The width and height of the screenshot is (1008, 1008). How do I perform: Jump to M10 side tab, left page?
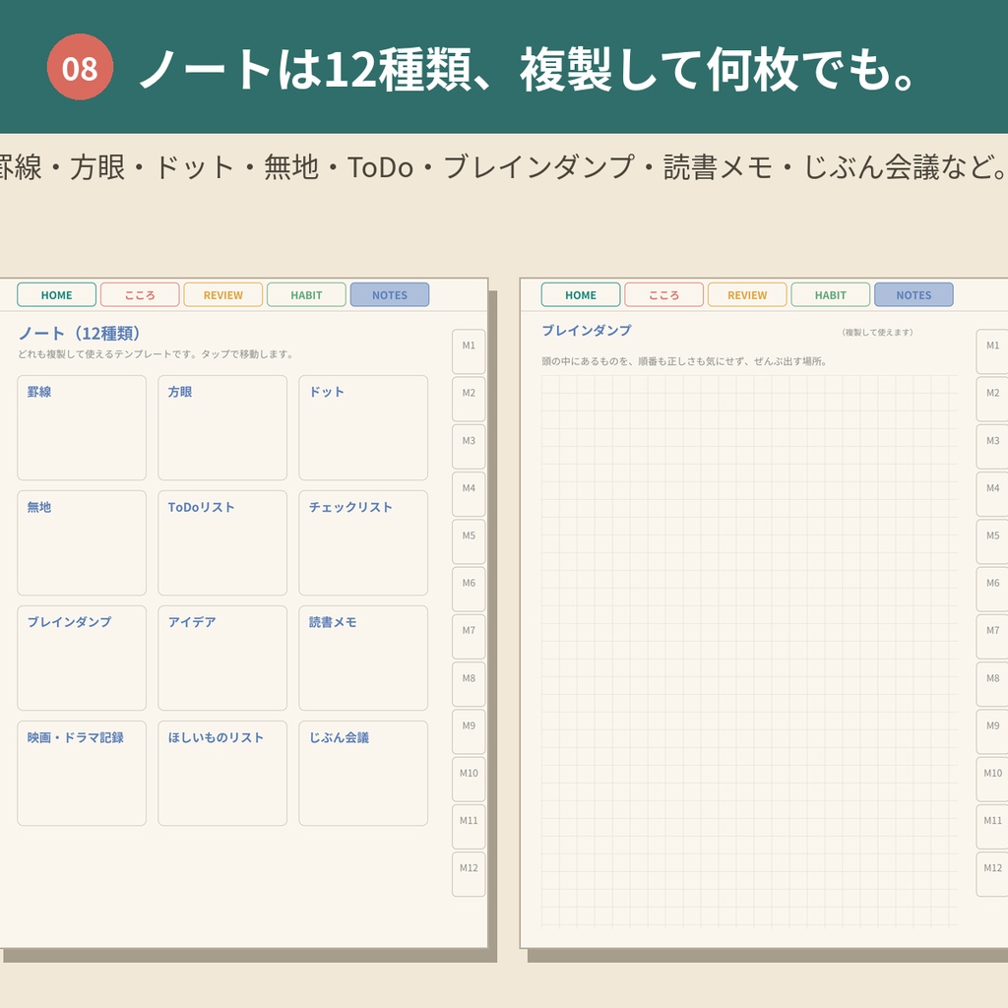[469, 780]
